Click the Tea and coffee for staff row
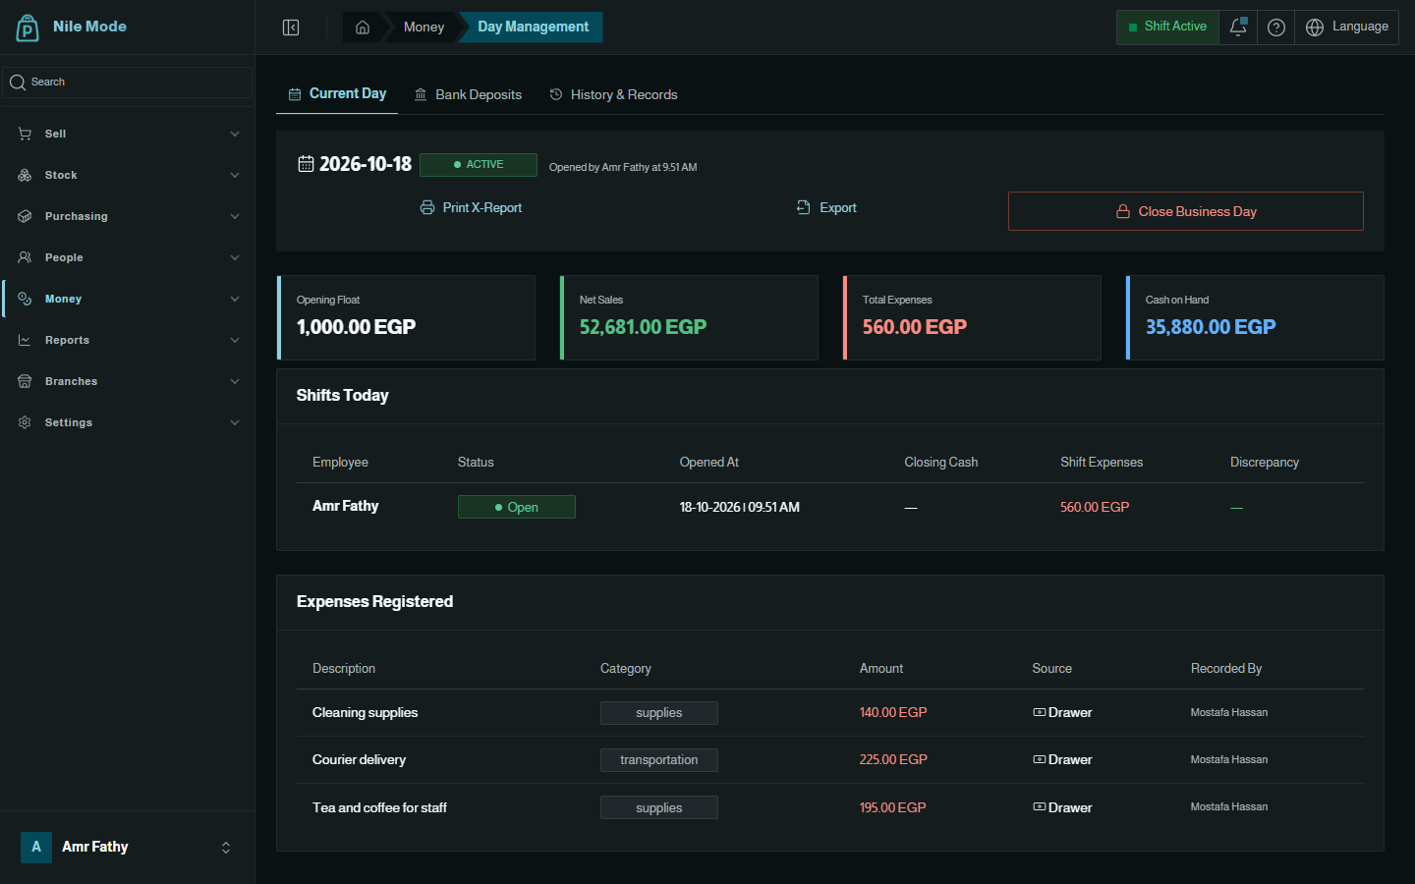This screenshot has width=1415, height=884. 830,807
